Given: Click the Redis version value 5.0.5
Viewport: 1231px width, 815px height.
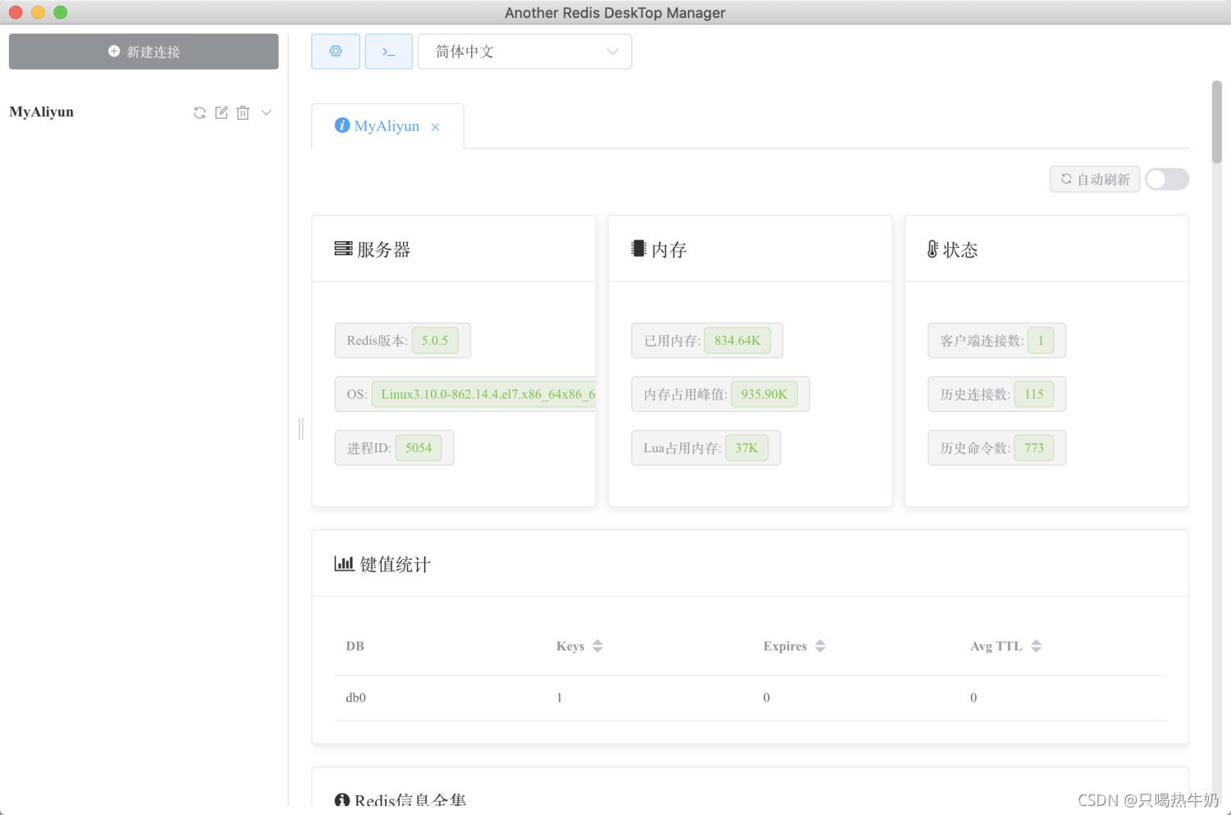Looking at the screenshot, I should point(435,341).
